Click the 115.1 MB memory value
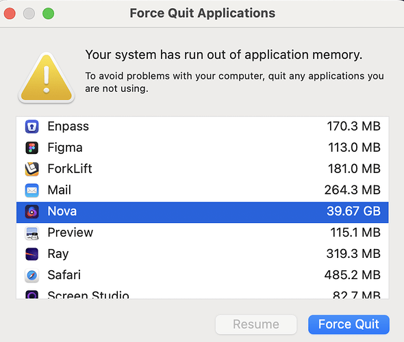The width and height of the screenshot is (404, 342). [355, 233]
